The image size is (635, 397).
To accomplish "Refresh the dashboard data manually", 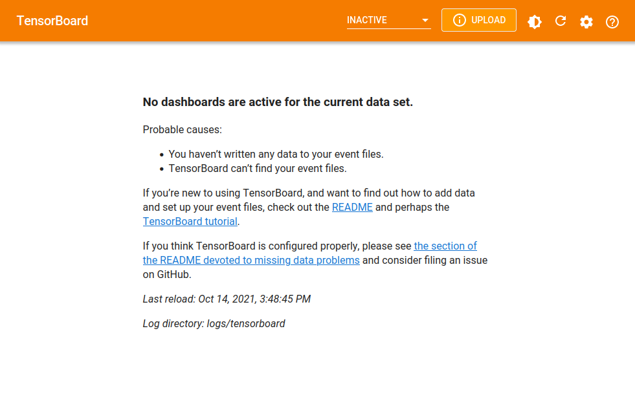I will coord(561,21).
